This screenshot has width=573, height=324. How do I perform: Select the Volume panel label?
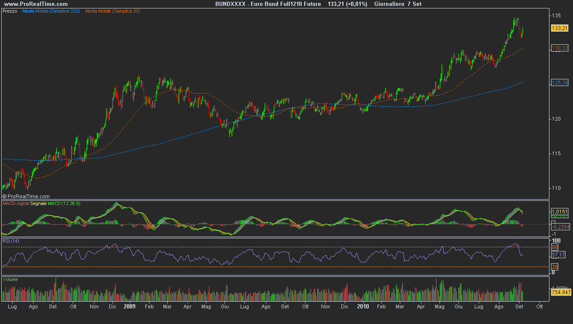pos(10,279)
